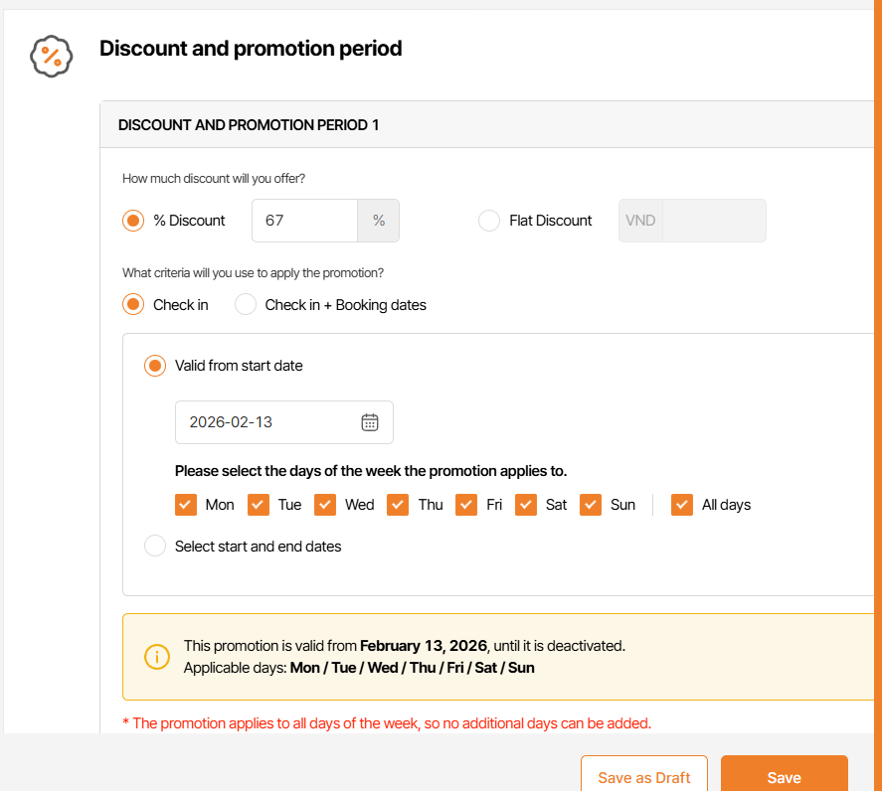The width and height of the screenshot is (882, 791).
Task: Click the discount percentage input field
Action: tap(303, 221)
